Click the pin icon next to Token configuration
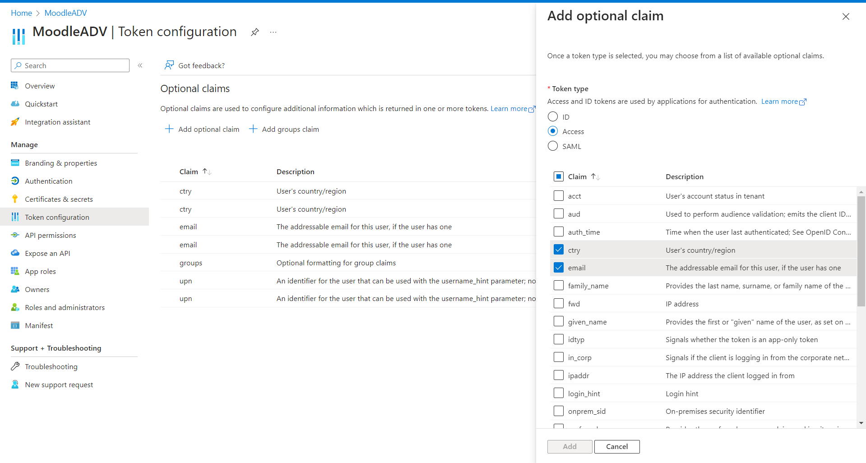Screen dimensions: 866x463 (255, 32)
